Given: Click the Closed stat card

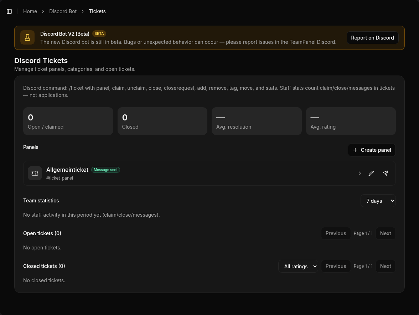Looking at the screenshot, I should 162,121.
